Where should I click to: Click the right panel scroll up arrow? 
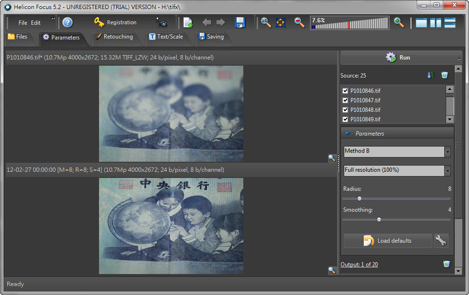[x=458, y=69]
